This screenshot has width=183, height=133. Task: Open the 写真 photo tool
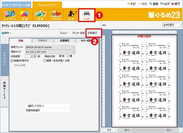[40, 15]
